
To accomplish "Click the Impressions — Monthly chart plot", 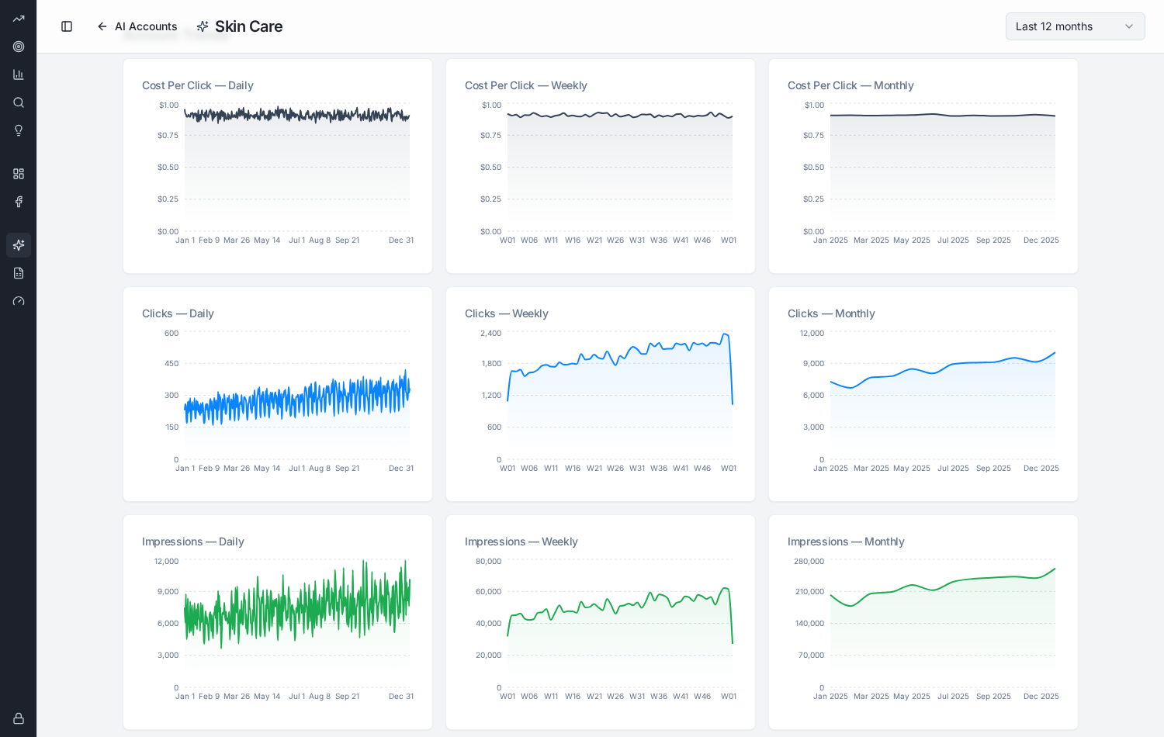I will point(942,624).
